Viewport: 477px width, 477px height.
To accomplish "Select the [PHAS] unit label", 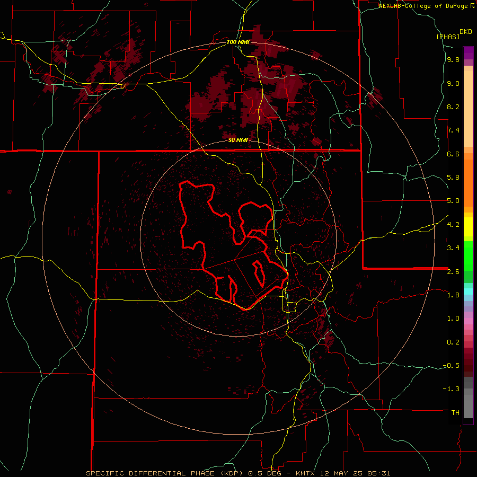I will point(448,37).
